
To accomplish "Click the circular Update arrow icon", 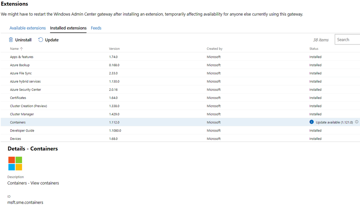I will 41,40.
